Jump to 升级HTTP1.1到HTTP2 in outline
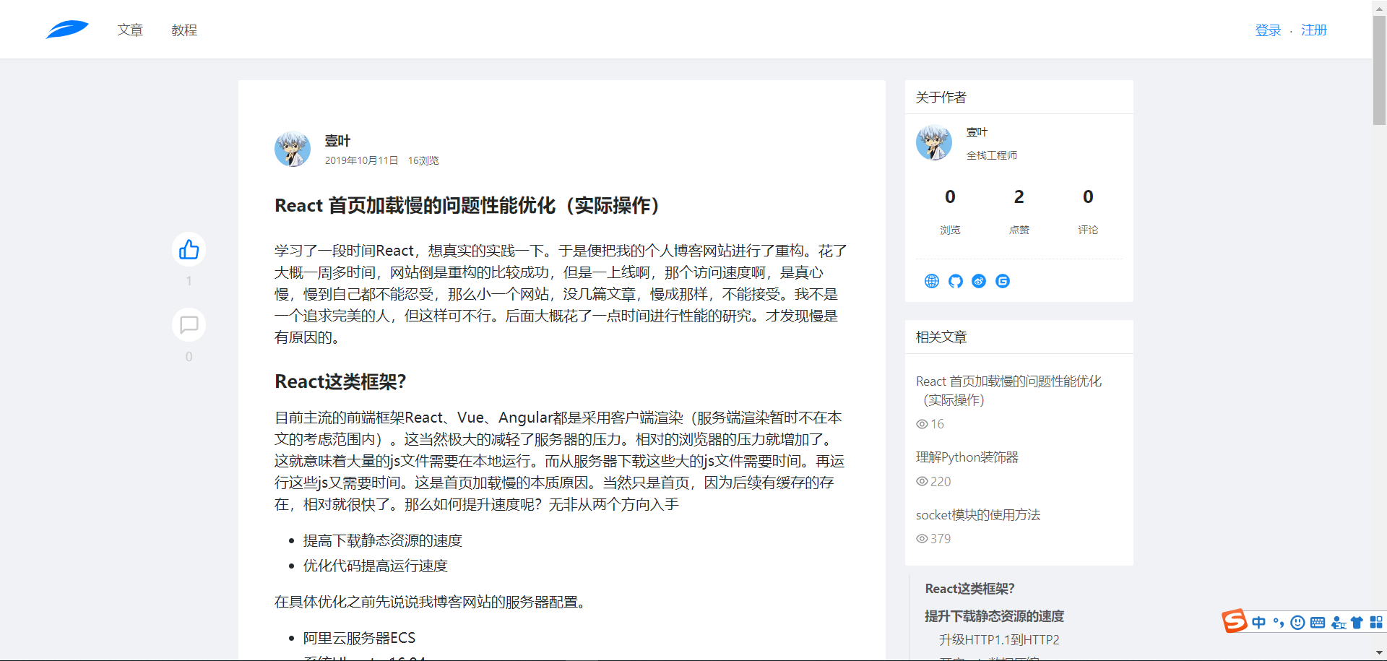This screenshot has height=661, width=1387. (x=999, y=640)
